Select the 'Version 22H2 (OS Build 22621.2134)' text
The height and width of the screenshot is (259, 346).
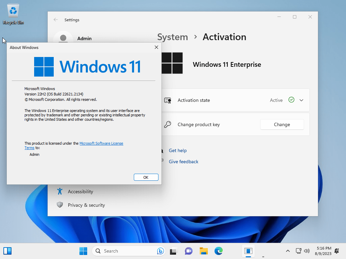(54, 94)
